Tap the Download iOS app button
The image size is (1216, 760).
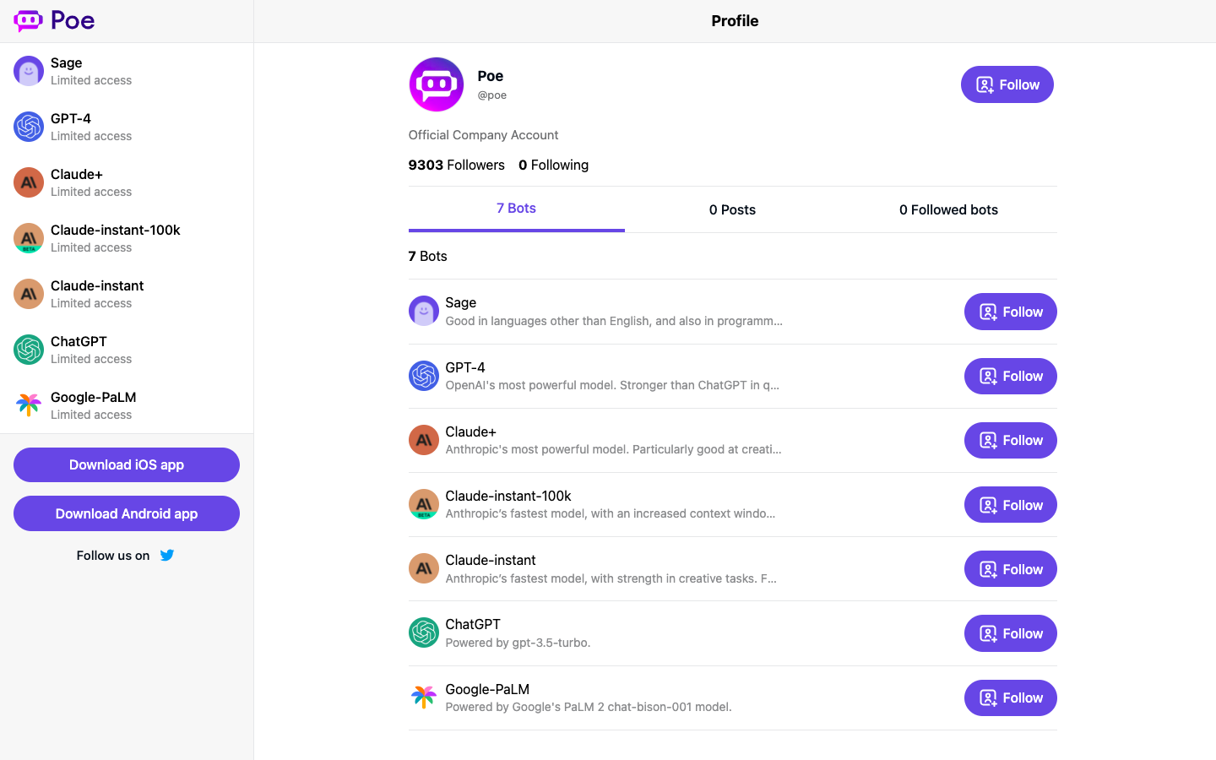coord(127,464)
